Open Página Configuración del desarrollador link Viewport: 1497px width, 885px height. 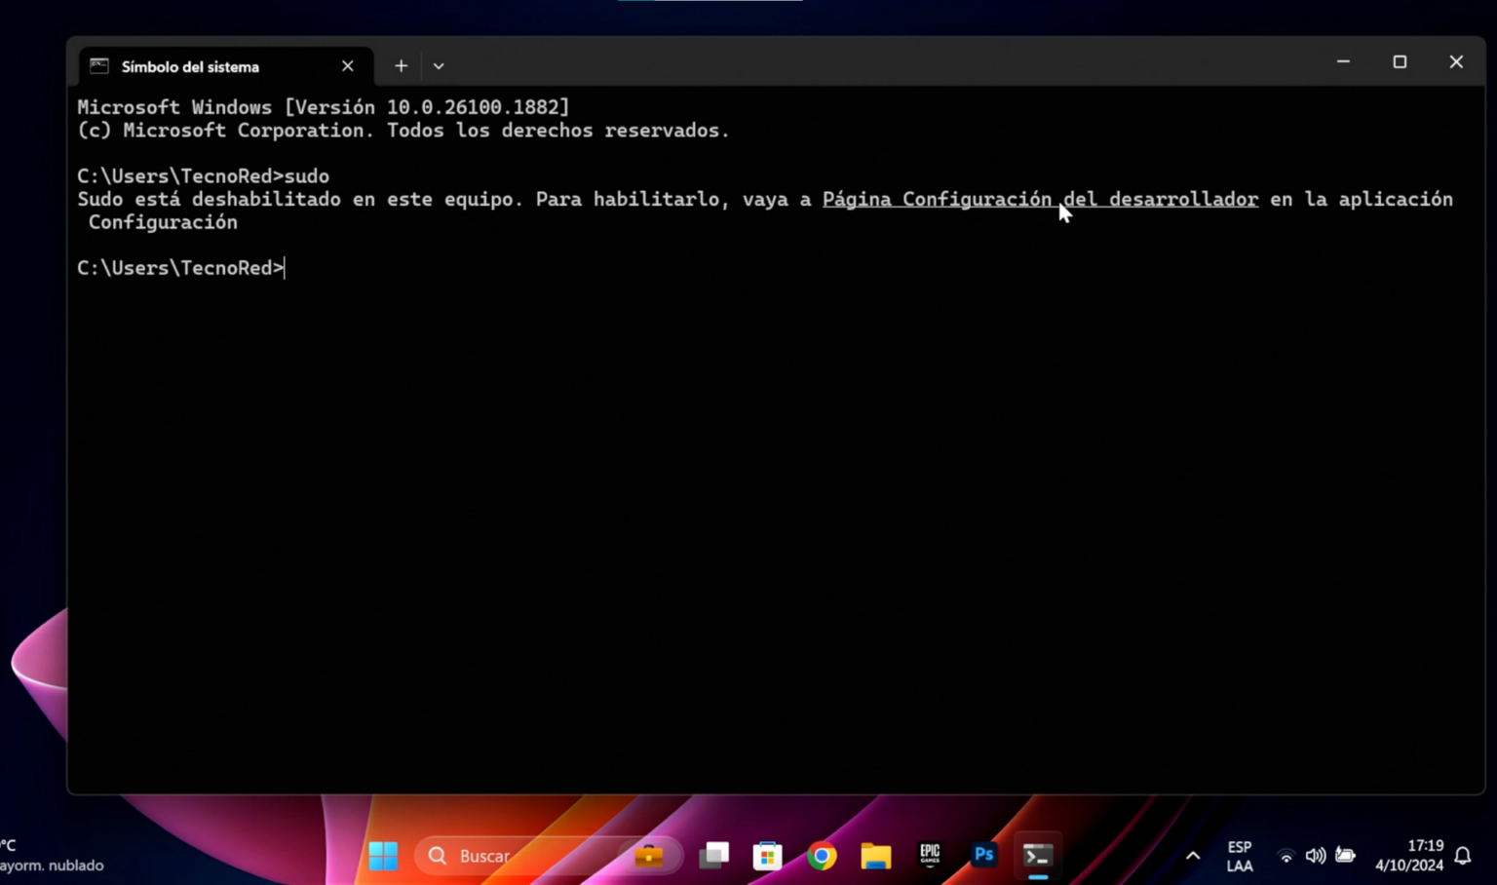pos(1039,199)
